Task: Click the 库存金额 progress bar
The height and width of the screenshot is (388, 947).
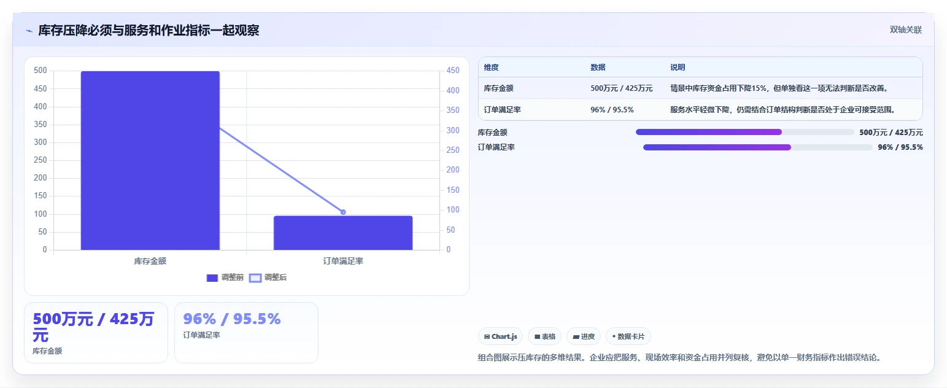Action: (x=745, y=132)
